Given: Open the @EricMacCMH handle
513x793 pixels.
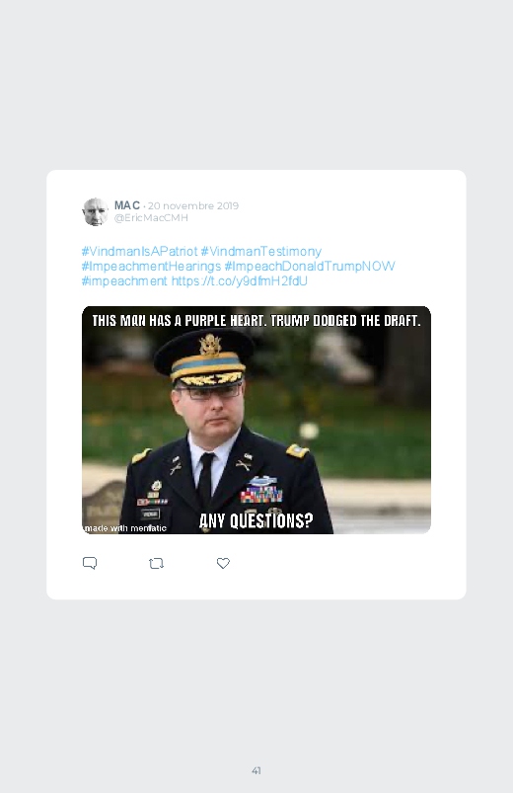Looking at the screenshot, I should [x=151, y=217].
